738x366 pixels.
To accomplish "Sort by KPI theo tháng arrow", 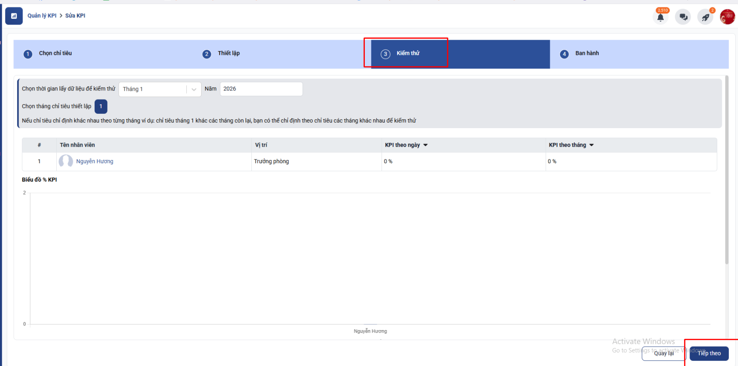I will click(591, 145).
